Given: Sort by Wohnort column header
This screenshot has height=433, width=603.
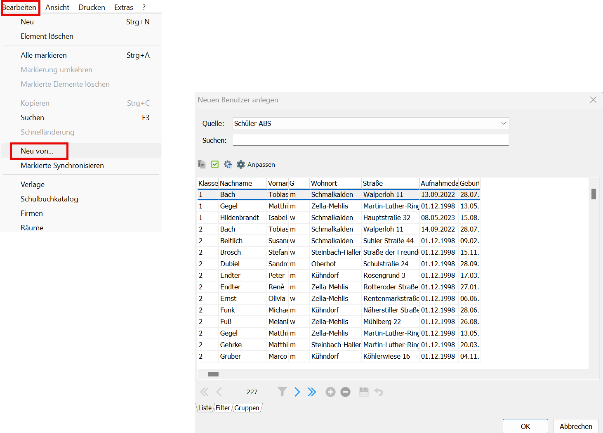Looking at the screenshot, I should tap(335, 183).
